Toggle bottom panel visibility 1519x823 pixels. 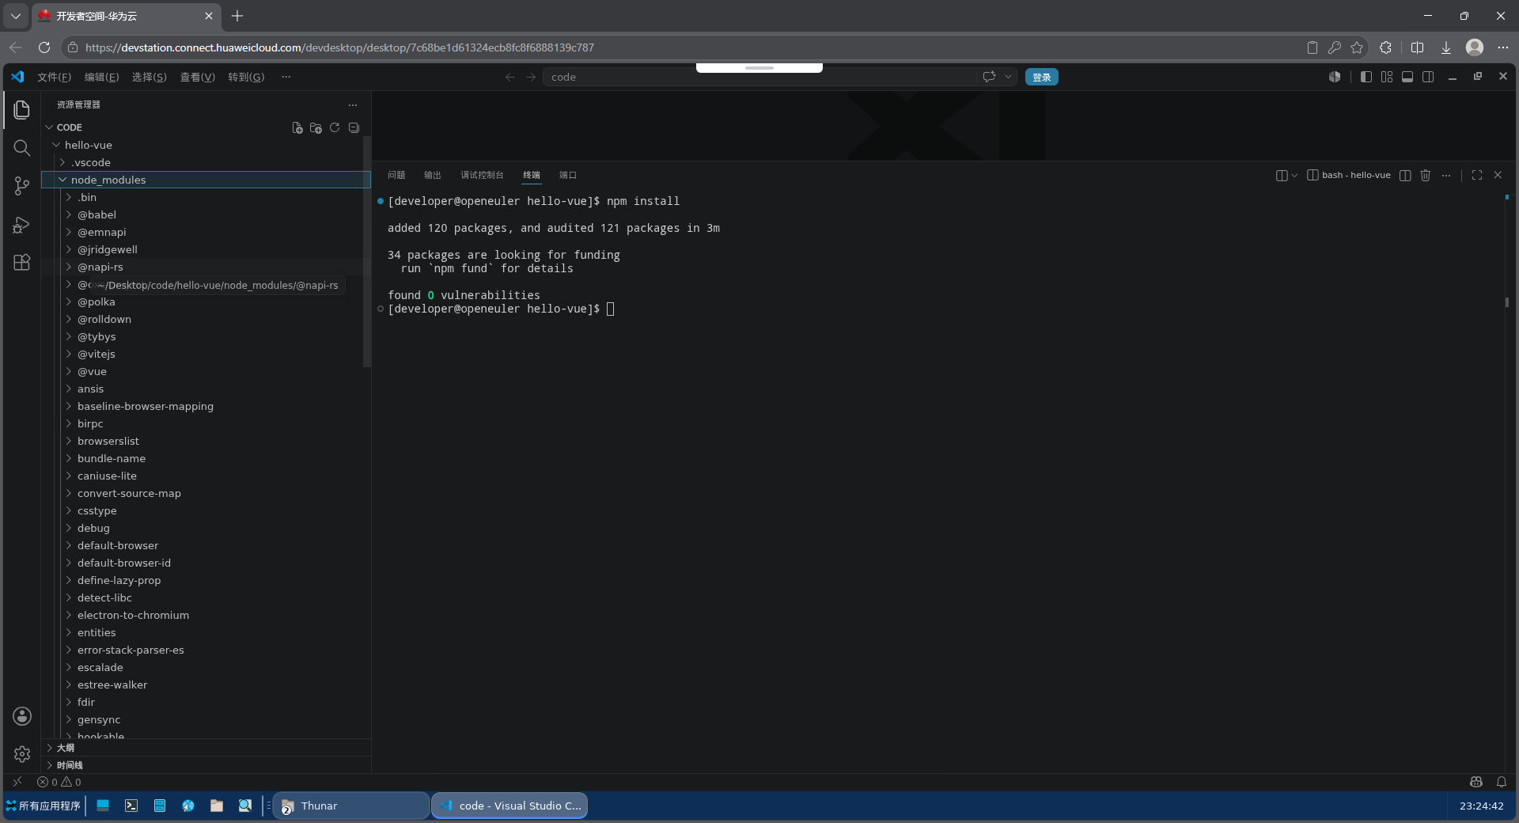pos(1407,77)
